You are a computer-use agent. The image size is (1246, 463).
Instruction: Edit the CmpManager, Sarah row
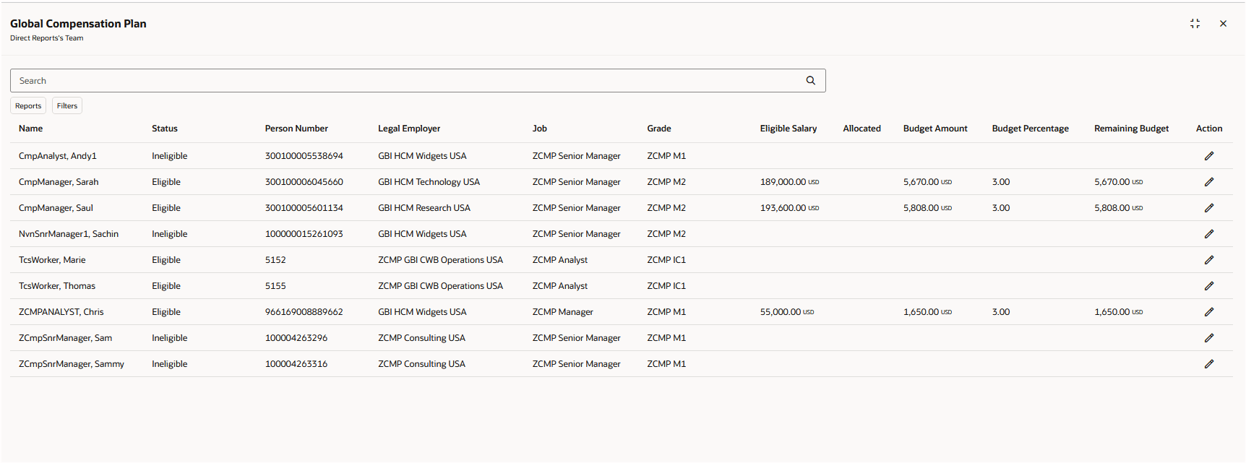click(1208, 182)
